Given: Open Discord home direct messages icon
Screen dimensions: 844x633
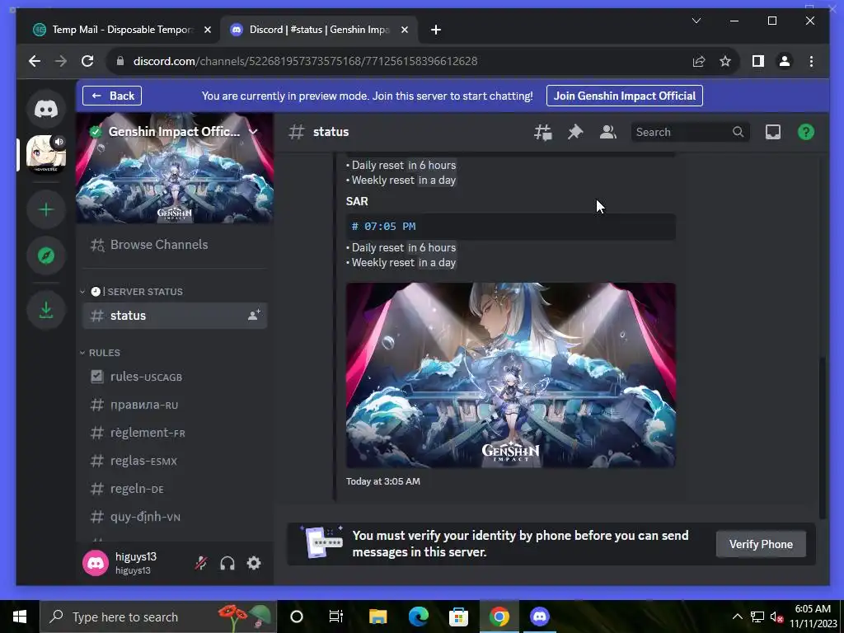Looking at the screenshot, I should point(46,109).
